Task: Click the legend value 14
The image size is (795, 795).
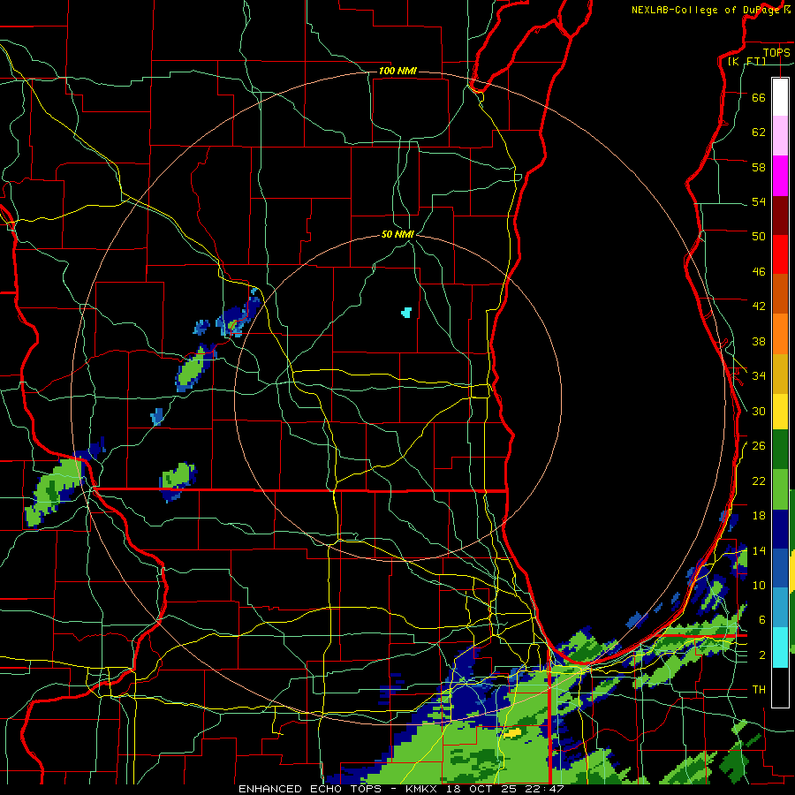Action: click(759, 550)
